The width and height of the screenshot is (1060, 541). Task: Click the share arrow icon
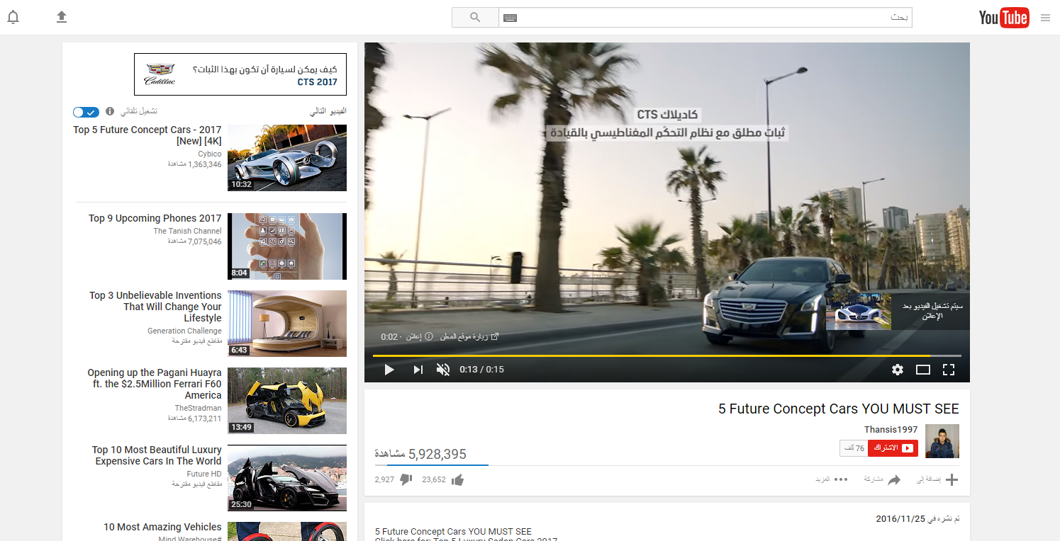(894, 479)
